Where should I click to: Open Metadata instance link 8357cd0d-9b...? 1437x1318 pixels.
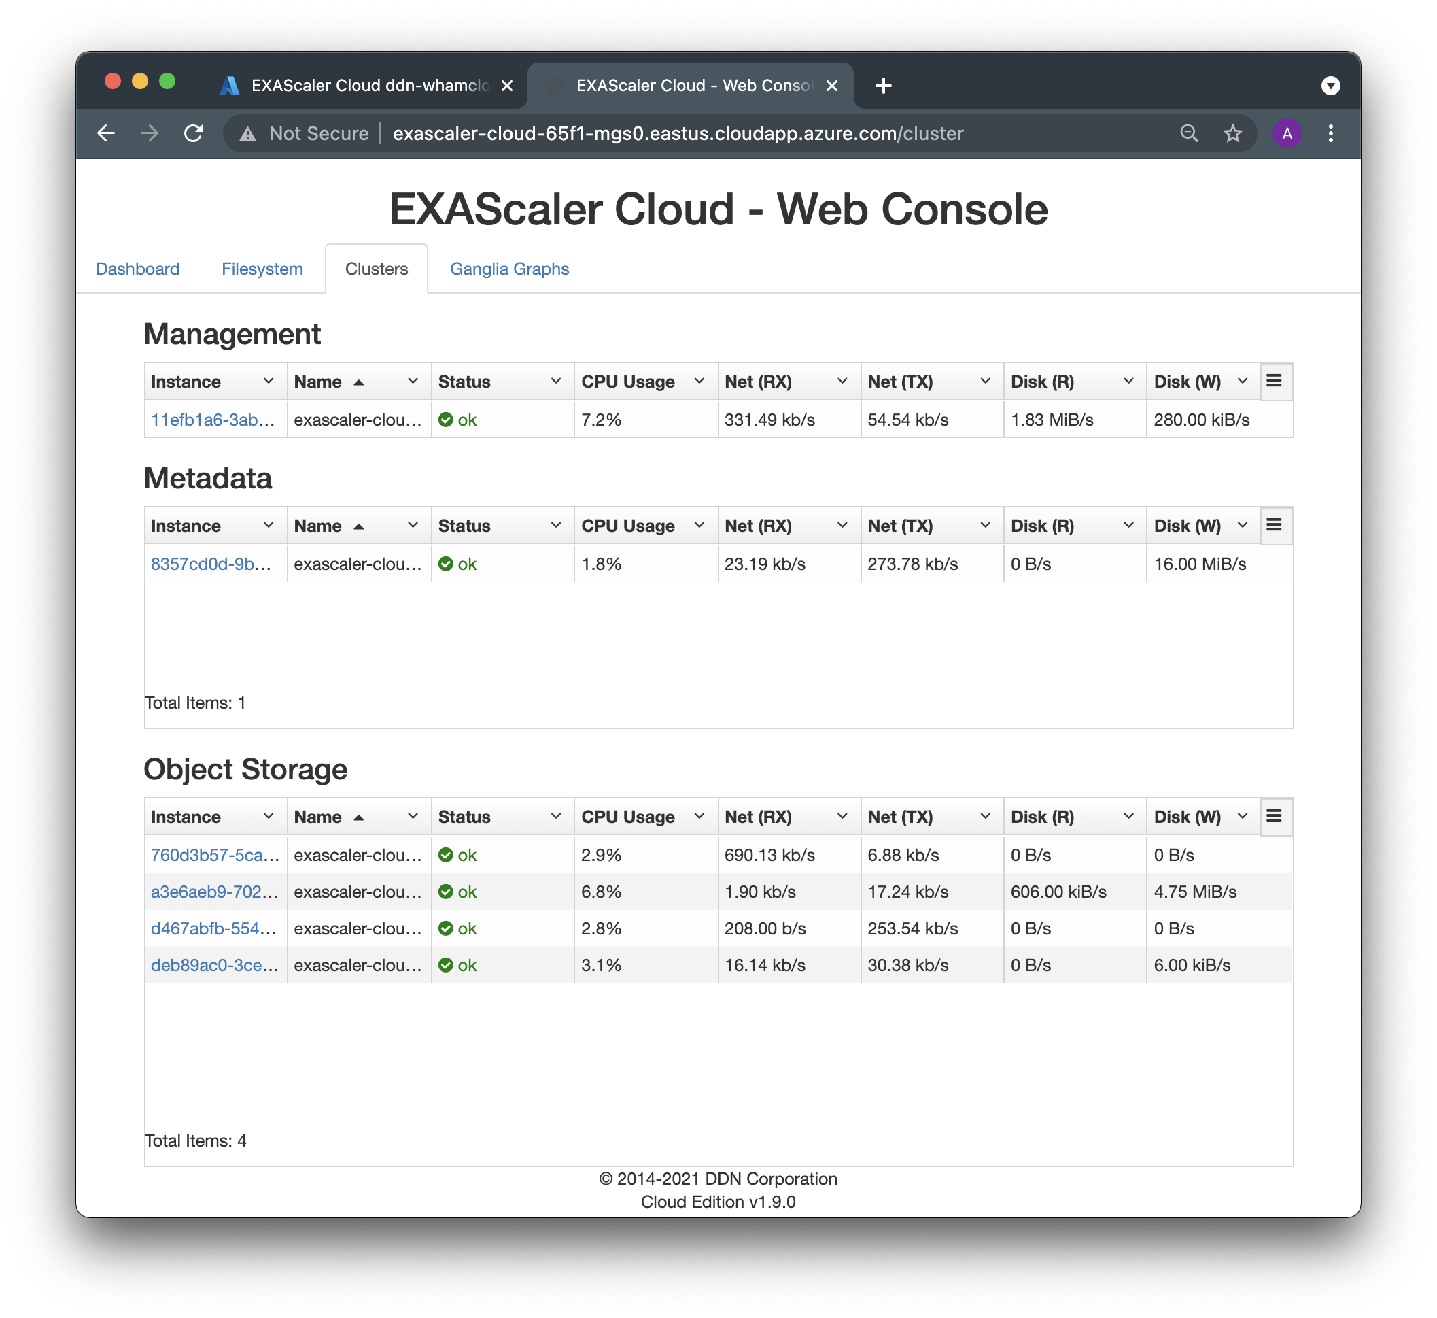click(211, 564)
